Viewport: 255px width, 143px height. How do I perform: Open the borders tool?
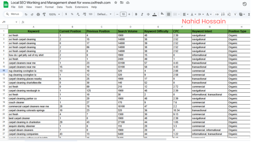[169, 14]
